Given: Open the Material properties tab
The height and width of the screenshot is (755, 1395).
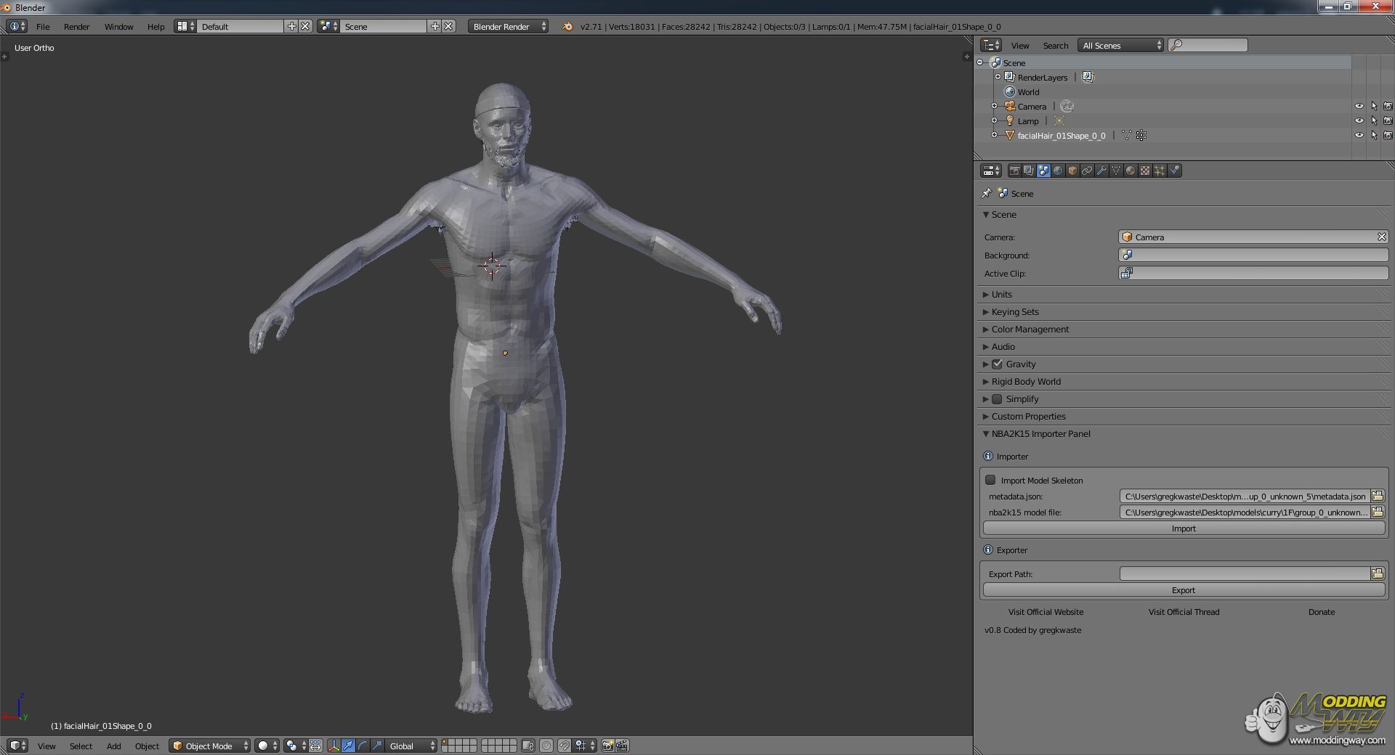Looking at the screenshot, I should [x=1131, y=171].
